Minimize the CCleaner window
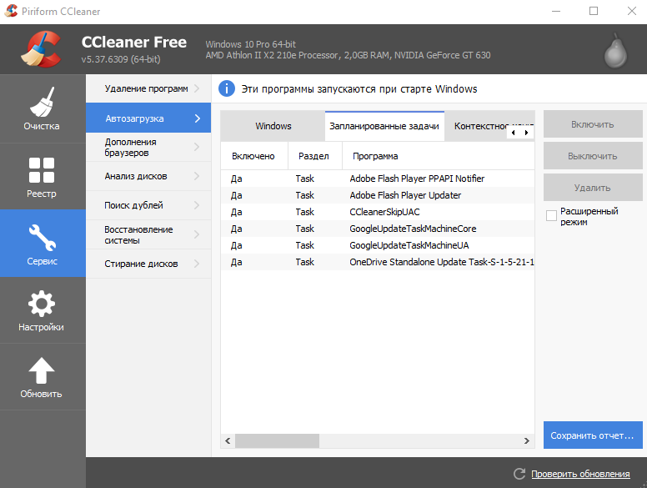The height and width of the screenshot is (488, 647). pos(556,11)
